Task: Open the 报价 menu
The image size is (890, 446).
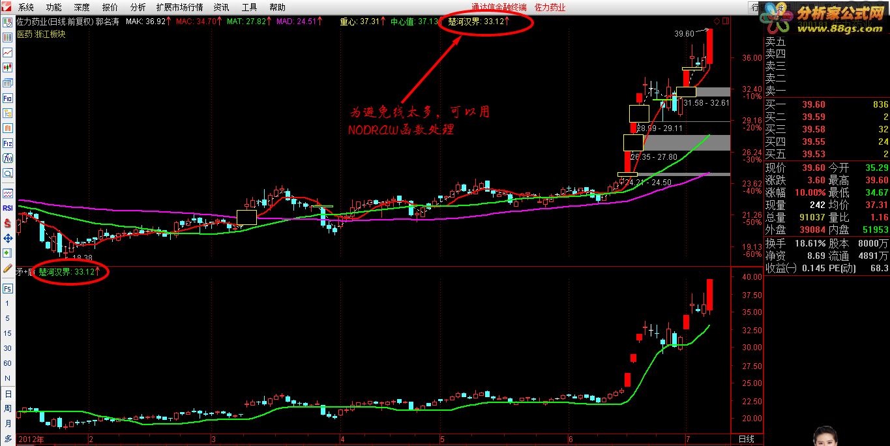Action: pos(110,8)
